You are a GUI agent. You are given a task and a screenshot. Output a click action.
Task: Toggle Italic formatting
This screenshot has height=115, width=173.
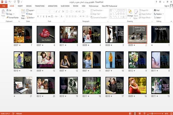coord(41,16)
